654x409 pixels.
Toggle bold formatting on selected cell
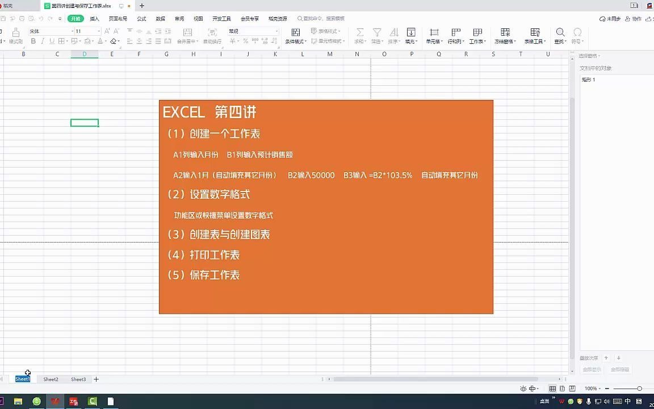coord(33,41)
